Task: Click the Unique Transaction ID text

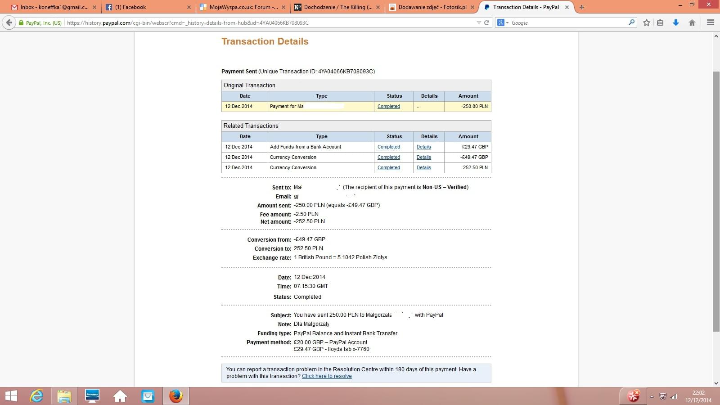Action: [316, 72]
